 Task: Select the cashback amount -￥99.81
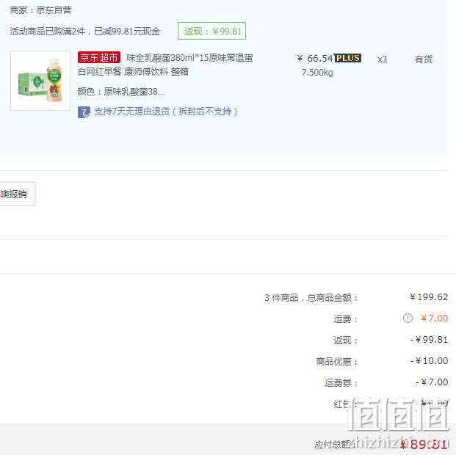click(x=429, y=340)
